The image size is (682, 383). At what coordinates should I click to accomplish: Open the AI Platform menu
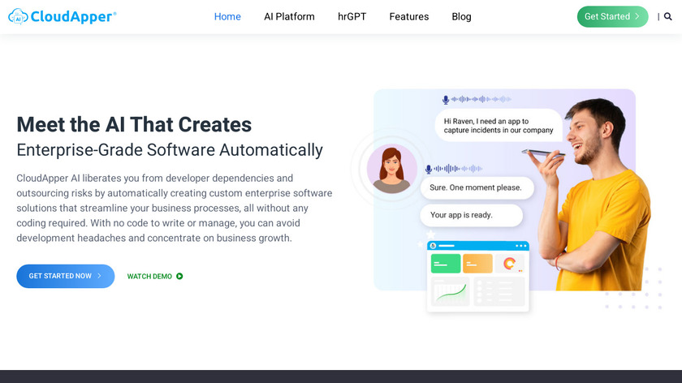(289, 16)
